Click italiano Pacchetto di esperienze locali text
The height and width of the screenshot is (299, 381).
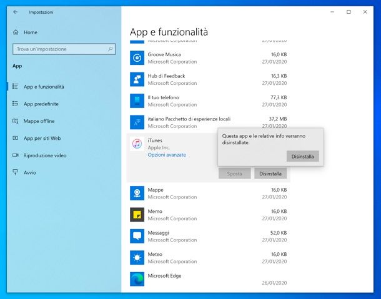coord(189,119)
